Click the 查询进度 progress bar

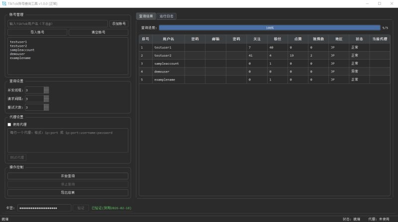coord(269,28)
